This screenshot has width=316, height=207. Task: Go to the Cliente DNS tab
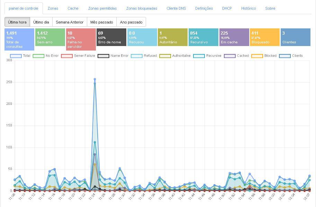tap(176, 8)
